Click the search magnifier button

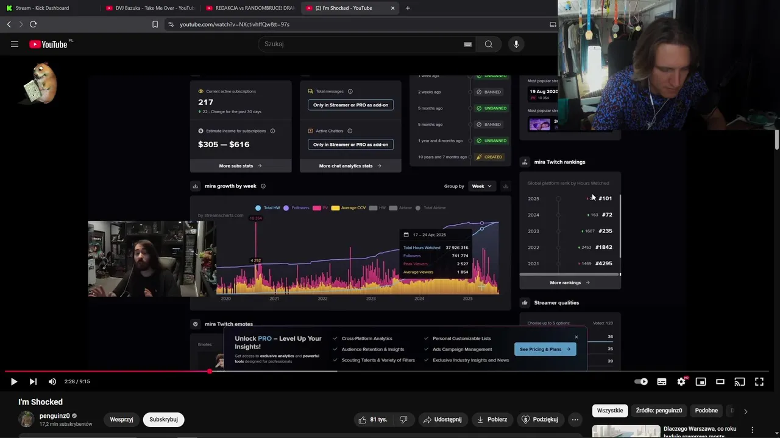(489, 44)
